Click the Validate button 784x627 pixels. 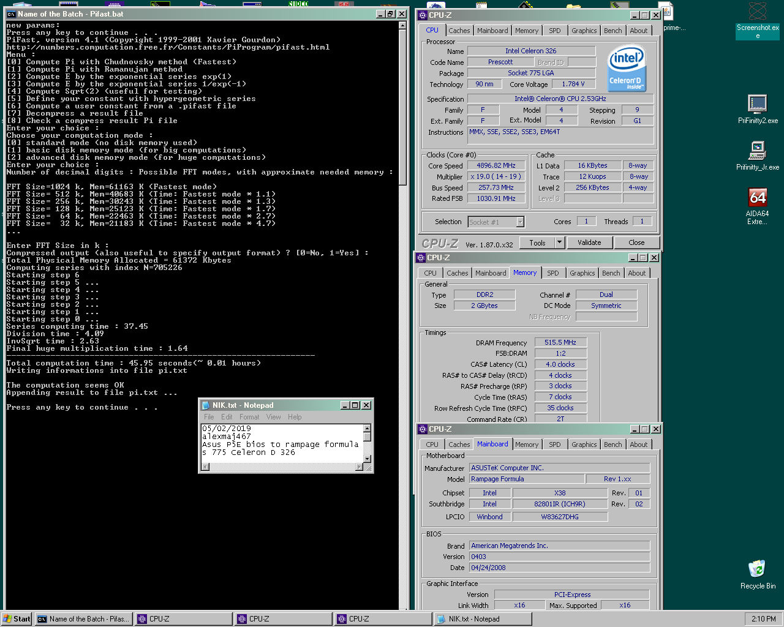point(589,242)
